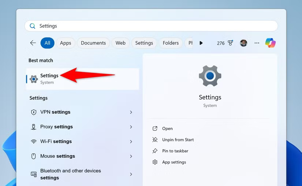Click the search magnifier icon

33,26
